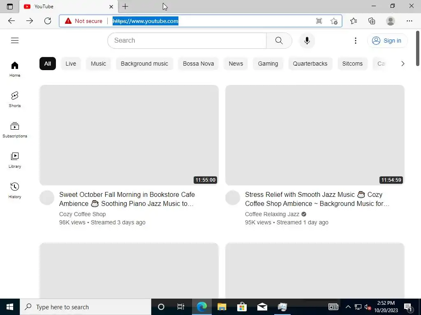Focus the YouTube Search field

point(187,41)
